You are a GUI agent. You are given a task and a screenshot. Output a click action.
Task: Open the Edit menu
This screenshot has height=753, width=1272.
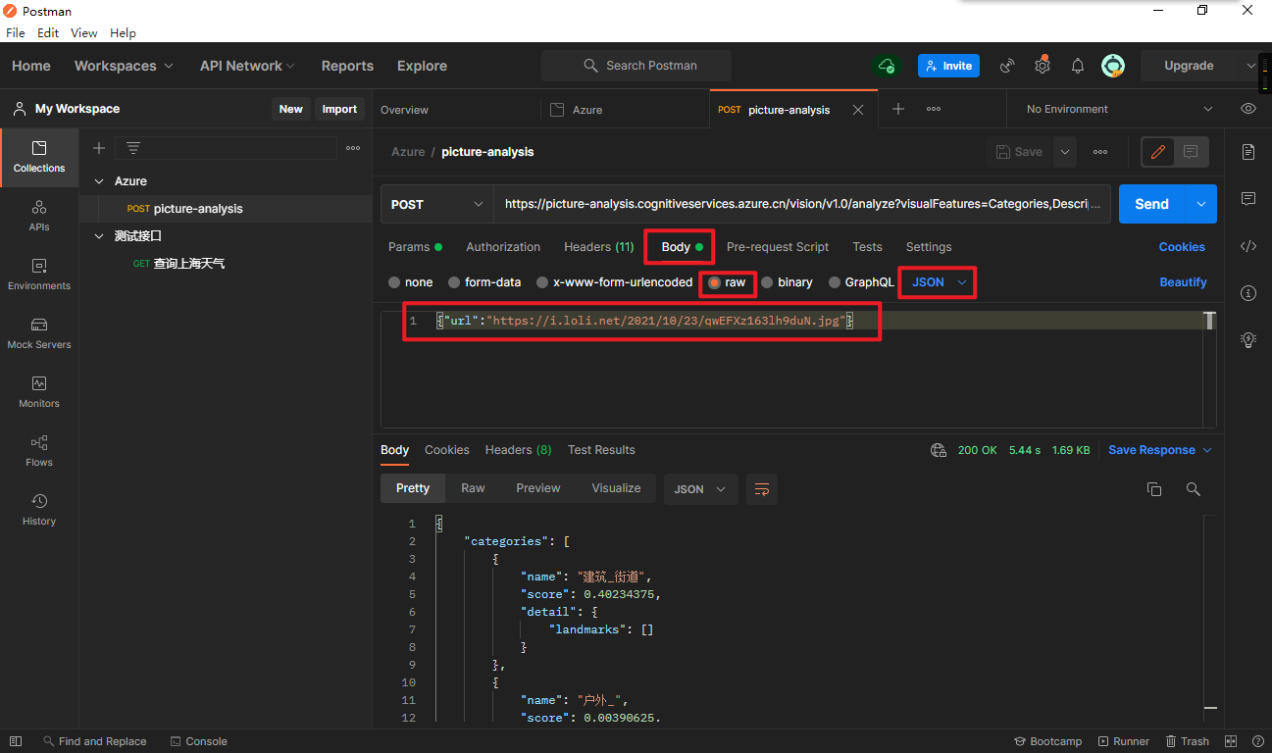pos(48,32)
